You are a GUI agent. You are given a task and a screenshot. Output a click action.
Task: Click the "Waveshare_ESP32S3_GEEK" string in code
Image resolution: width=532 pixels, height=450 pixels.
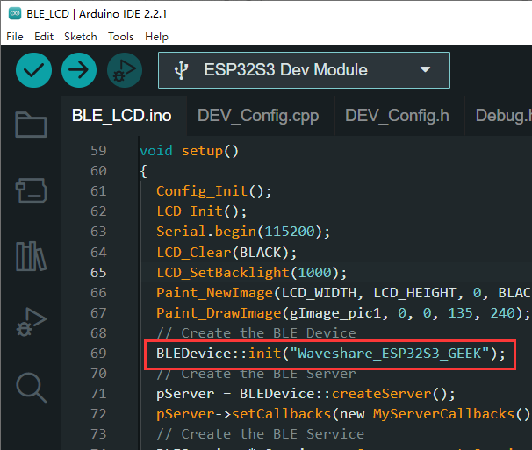tap(397, 353)
